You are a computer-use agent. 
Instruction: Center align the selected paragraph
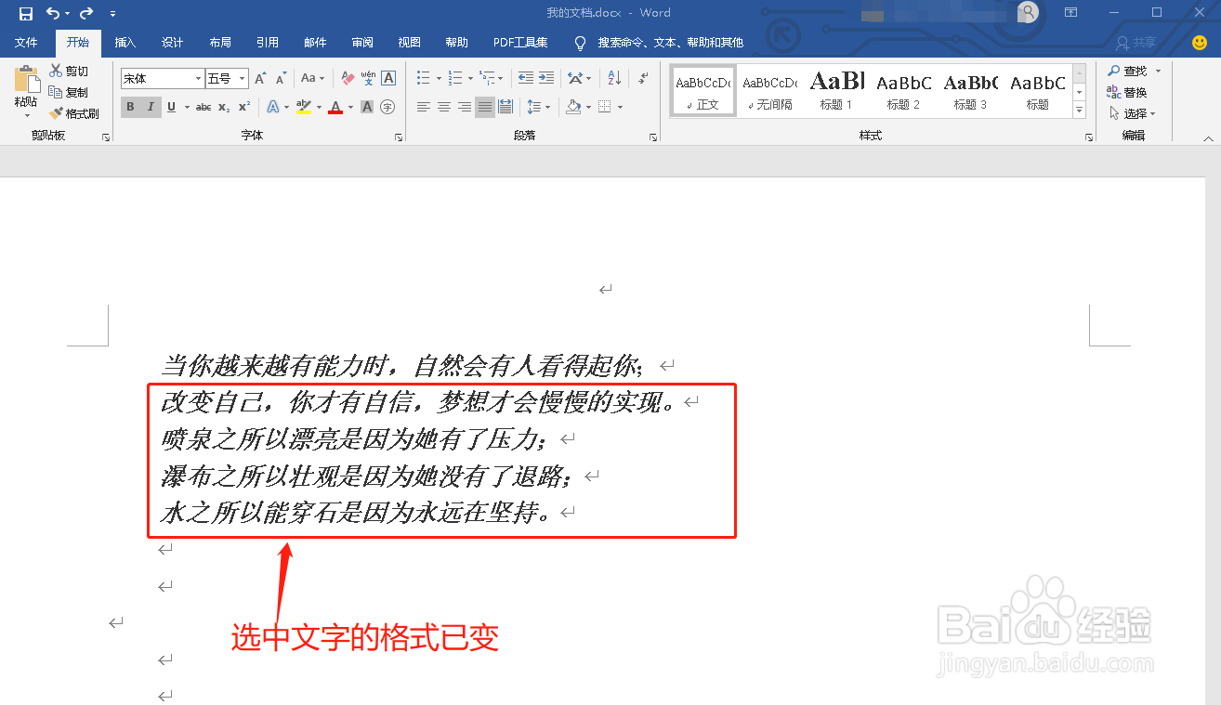[443, 107]
